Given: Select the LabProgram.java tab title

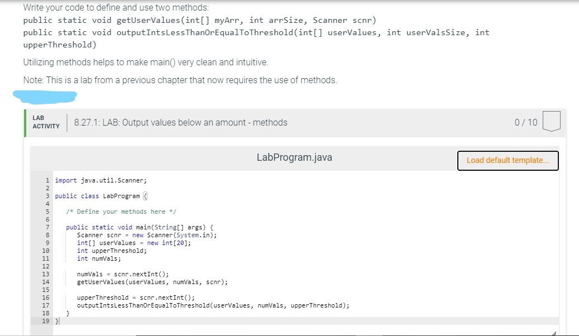Looking at the screenshot, I should (294, 157).
